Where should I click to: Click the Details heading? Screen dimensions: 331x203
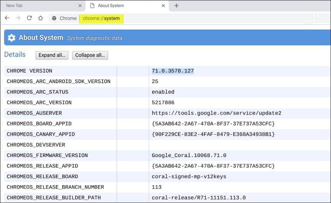pos(15,55)
